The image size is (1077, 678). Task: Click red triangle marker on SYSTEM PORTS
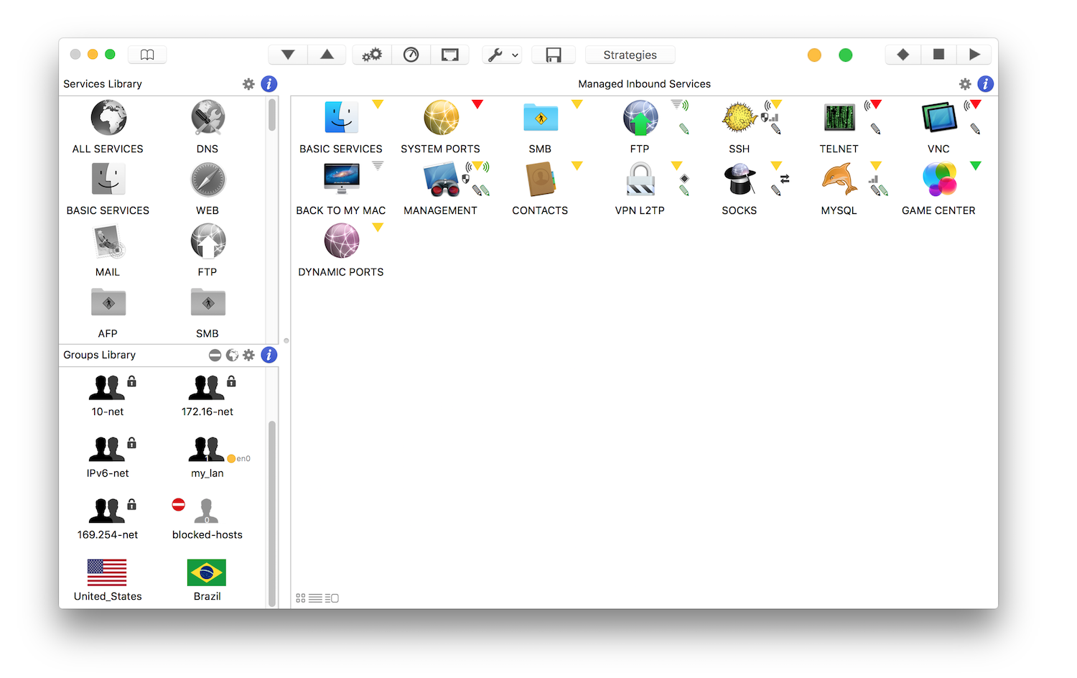pos(477,105)
